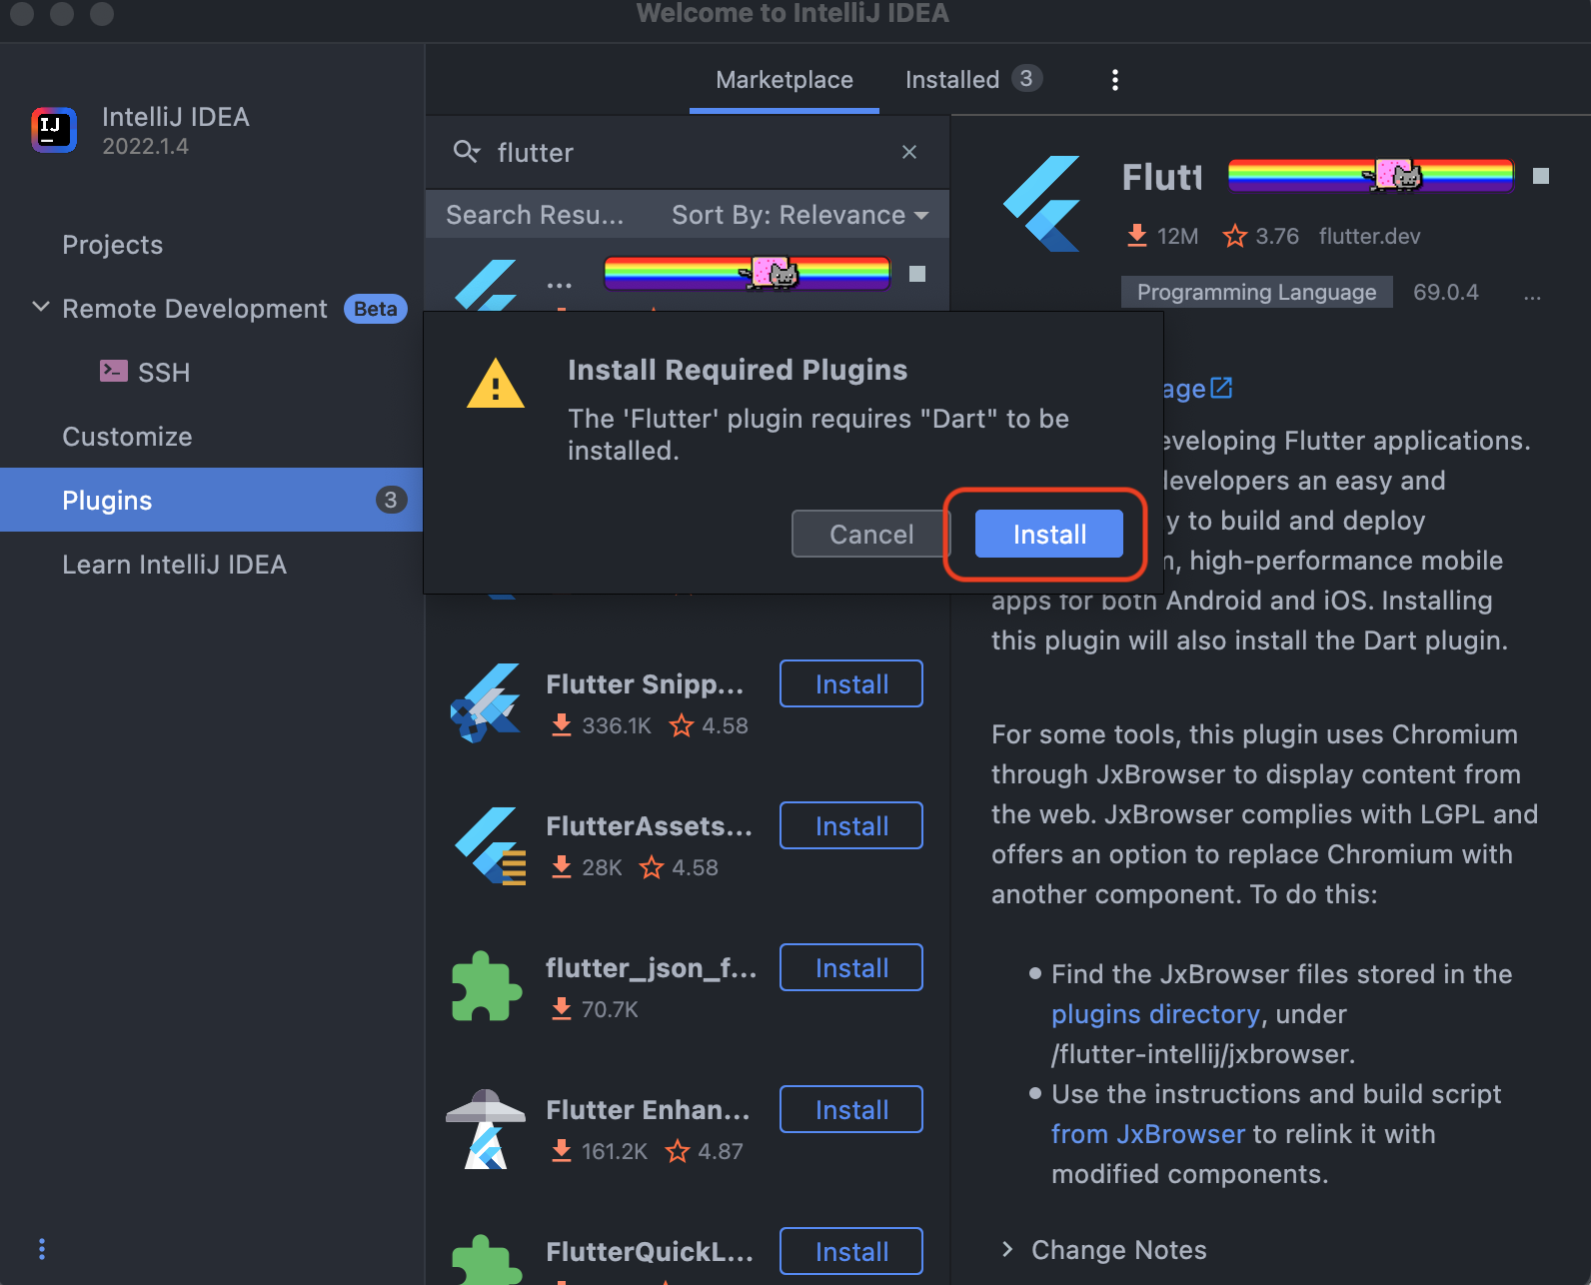Clear the flutter search text

909,152
